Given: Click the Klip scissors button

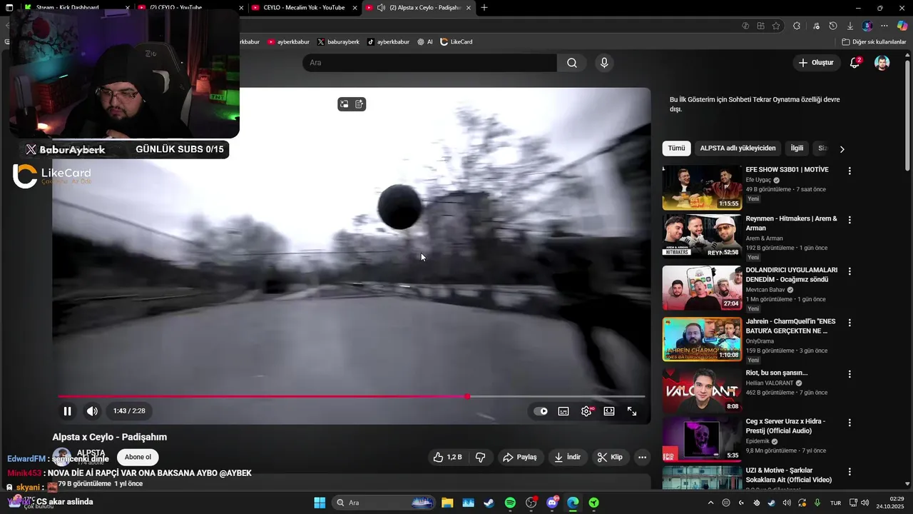Looking at the screenshot, I should (610, 457).
